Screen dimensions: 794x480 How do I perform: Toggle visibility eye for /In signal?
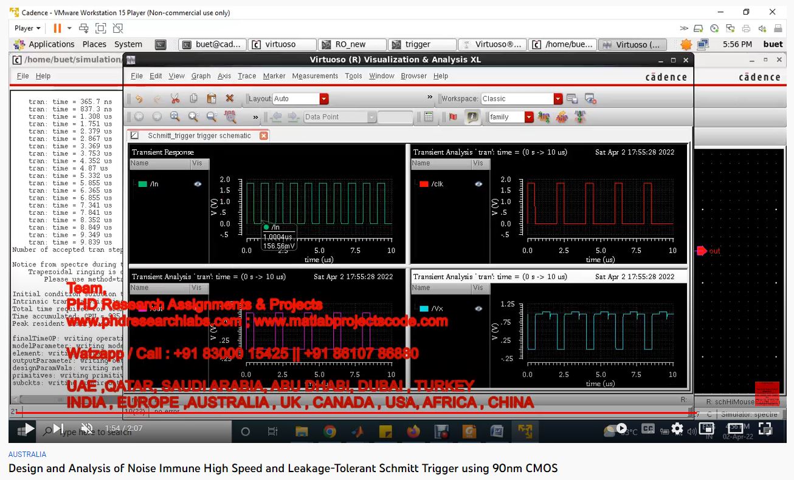click(x=198, y=184)
